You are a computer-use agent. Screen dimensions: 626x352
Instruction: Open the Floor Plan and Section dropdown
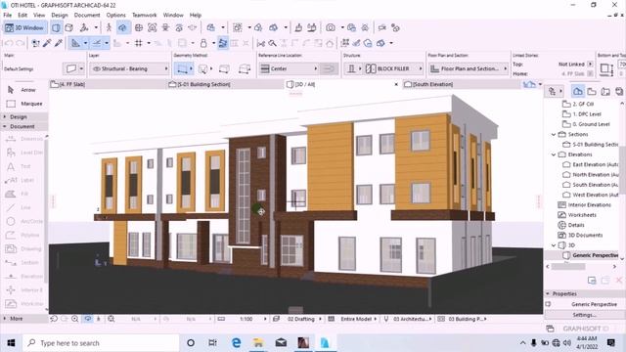coord(469,68)
